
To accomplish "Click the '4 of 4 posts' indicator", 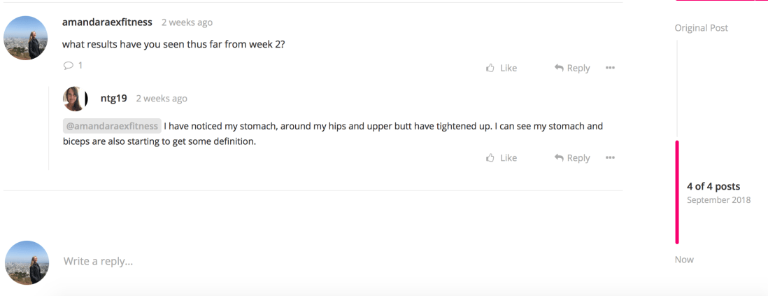I will pos(713,186).
